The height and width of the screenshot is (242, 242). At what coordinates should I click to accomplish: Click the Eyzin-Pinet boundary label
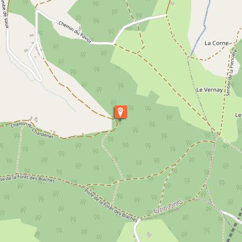coord(168,206)
